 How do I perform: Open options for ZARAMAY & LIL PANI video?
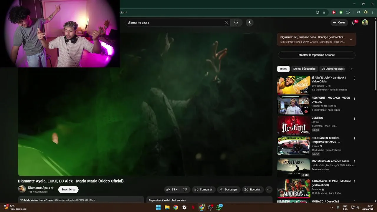coord(355,182)
